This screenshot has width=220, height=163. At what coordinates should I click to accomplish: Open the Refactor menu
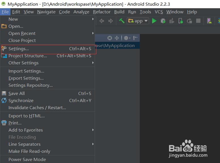pos(102,12)
